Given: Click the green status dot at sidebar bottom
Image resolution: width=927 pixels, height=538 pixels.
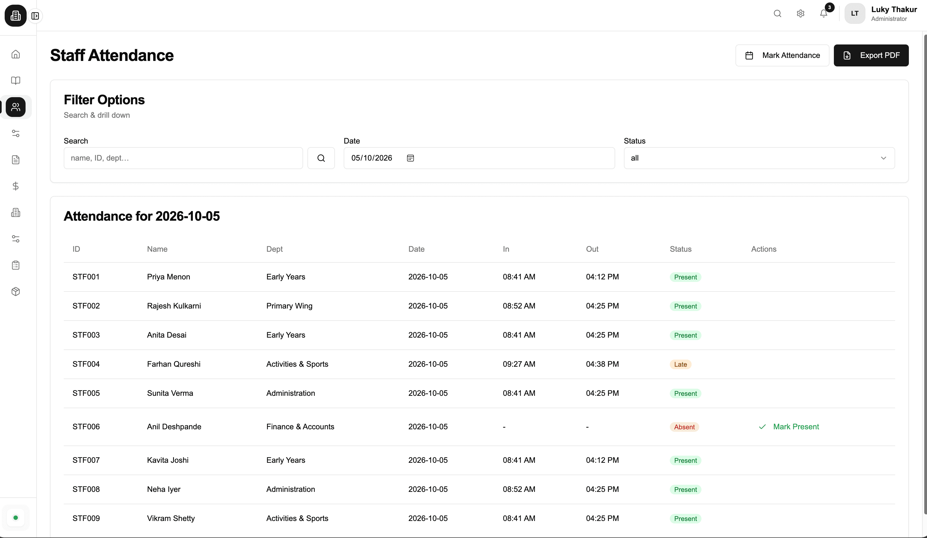Looking at the screenshot, I should (15, 518).
